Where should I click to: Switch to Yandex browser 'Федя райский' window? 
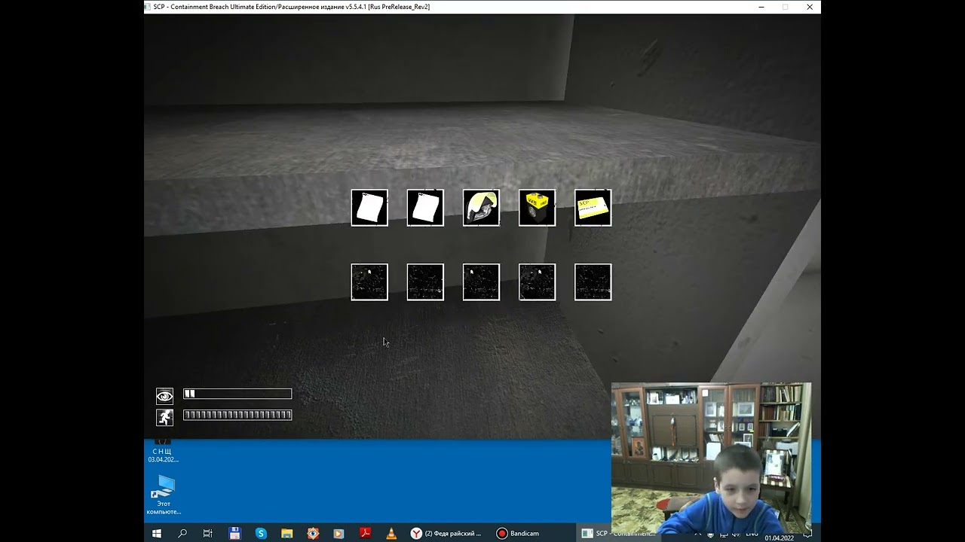pyautogui.click(x=446, y=533)
